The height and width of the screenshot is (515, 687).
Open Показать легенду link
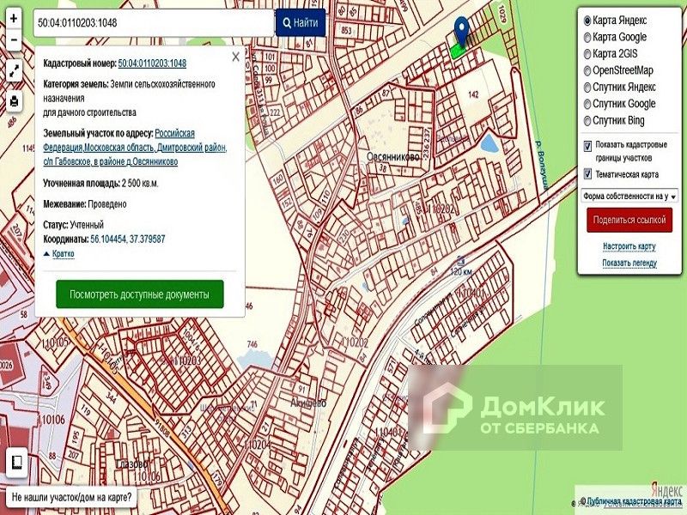tap(629, 264)
